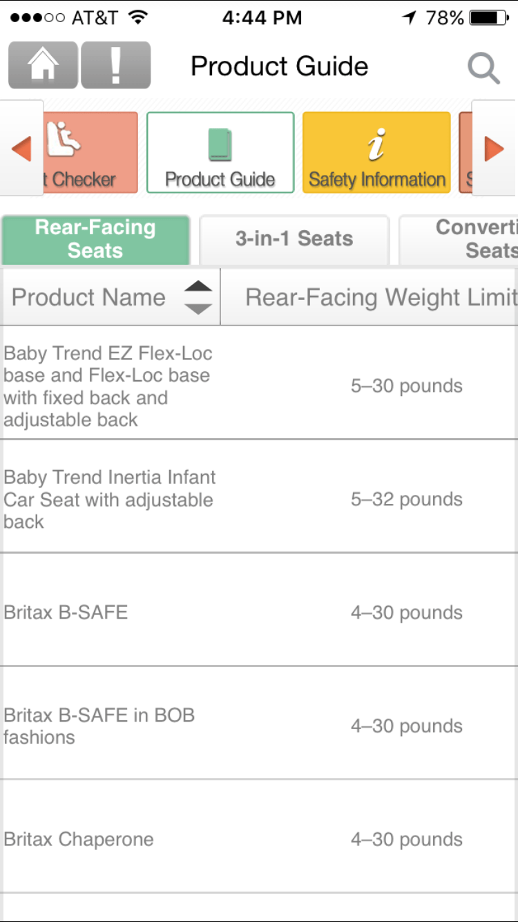The image size is (518, 922).
Task: Open the Rear-Facing Weight Limit column header
Action: pos(380,297)
